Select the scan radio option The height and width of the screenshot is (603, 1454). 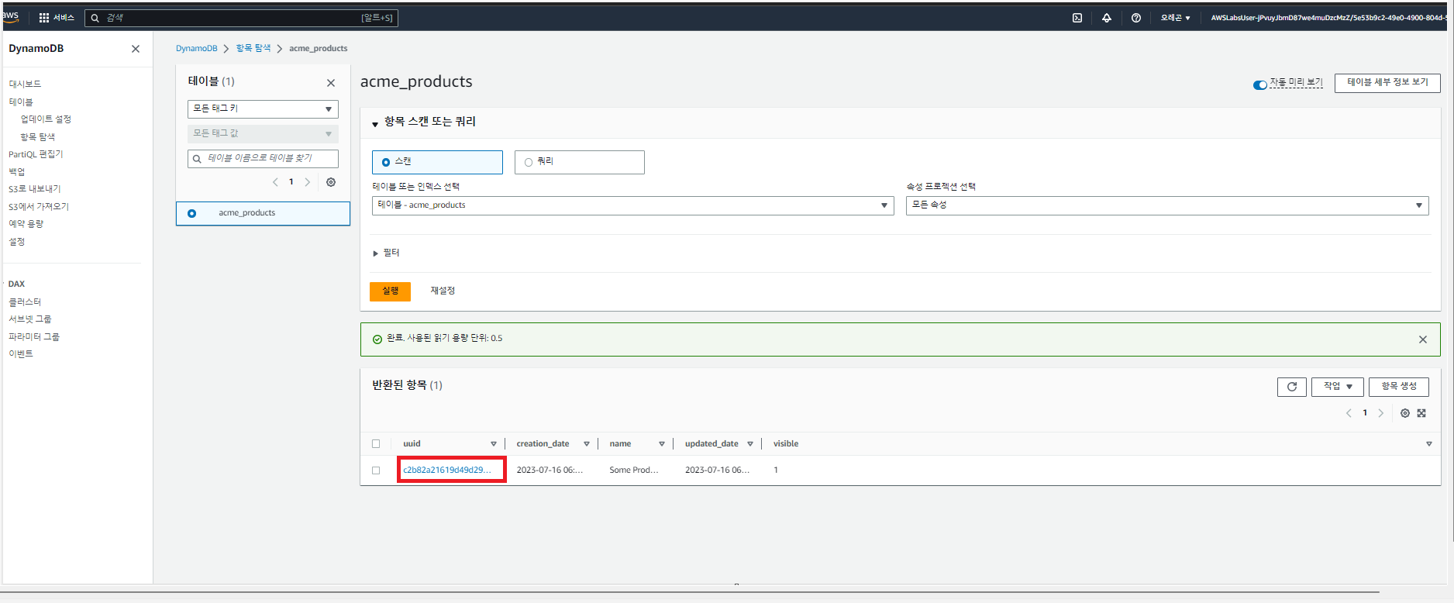[386, 162]
